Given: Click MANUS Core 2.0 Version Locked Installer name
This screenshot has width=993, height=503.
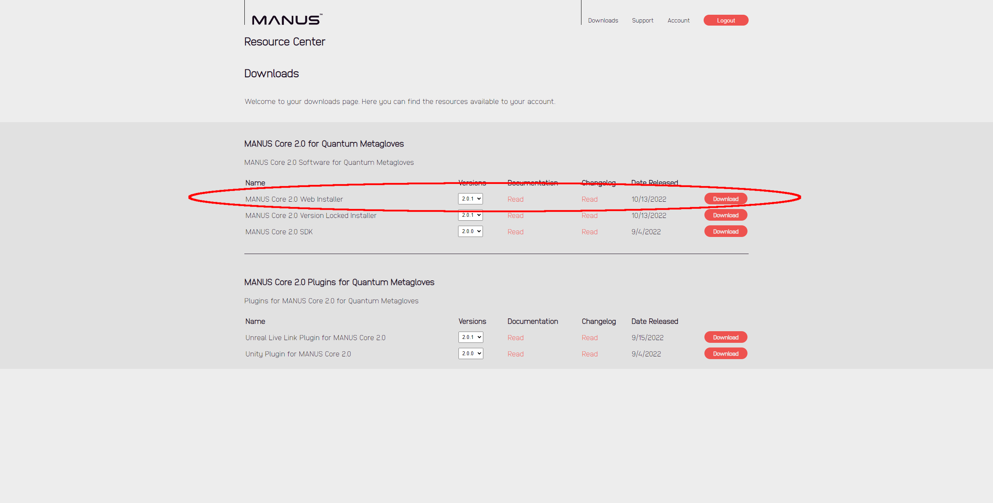Looking at the screenshot, I should click(x=311, y=215).
